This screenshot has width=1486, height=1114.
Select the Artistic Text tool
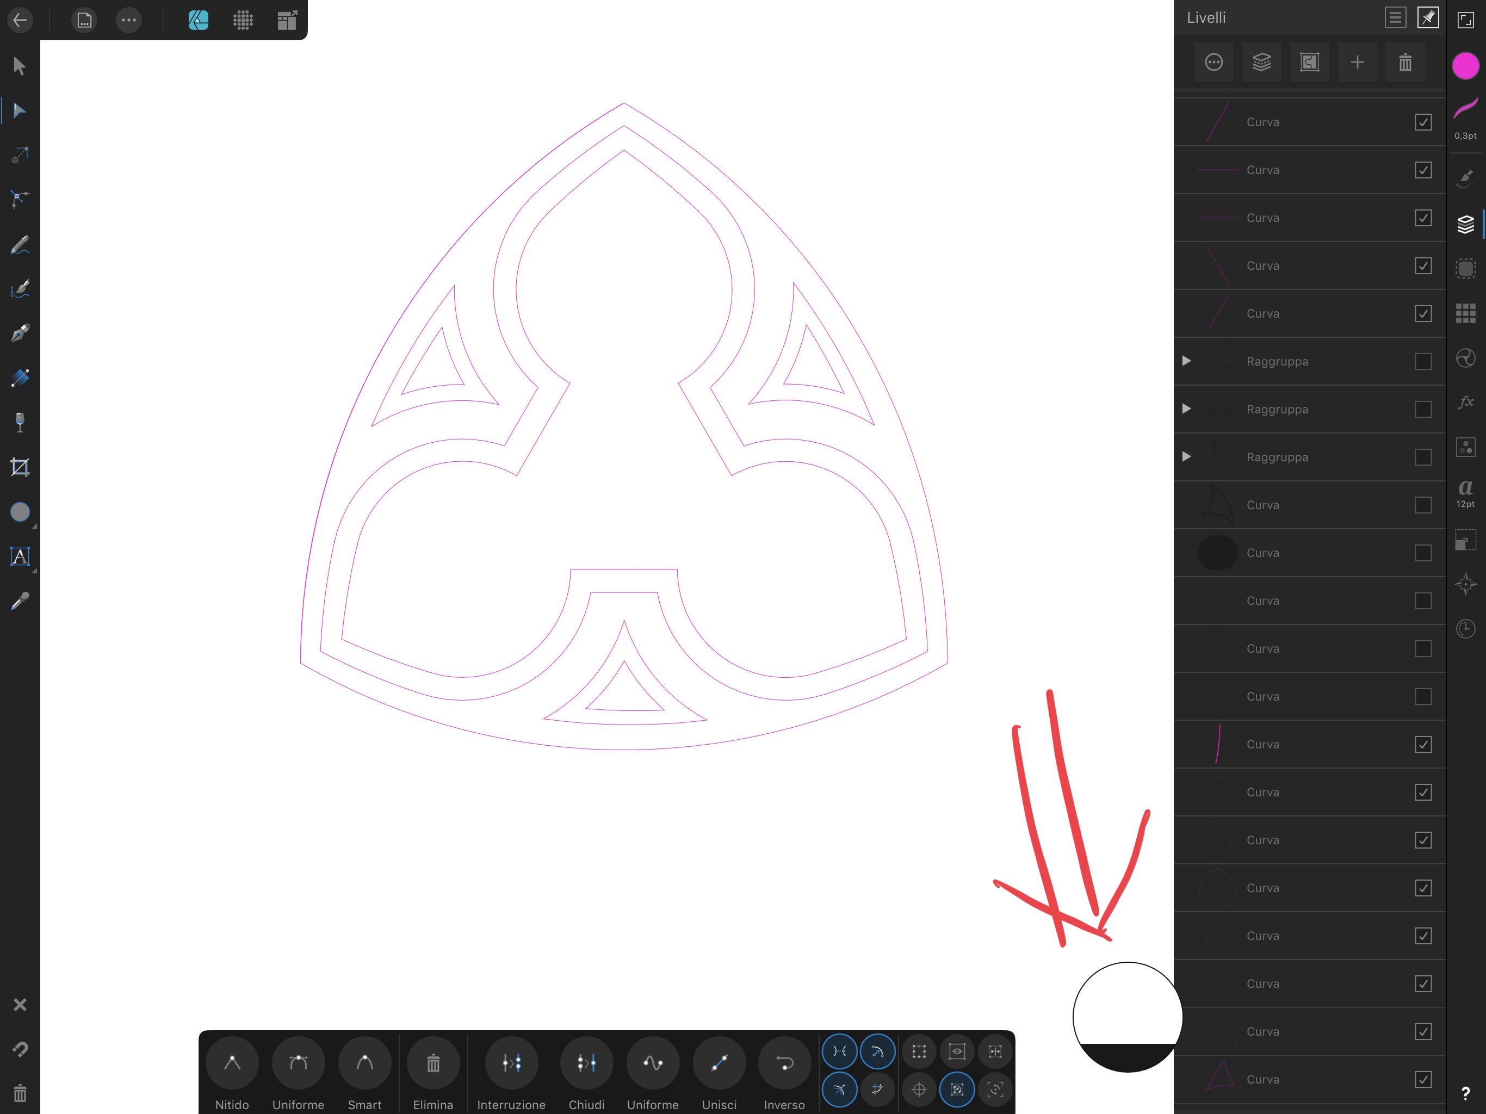pos(20,556)
